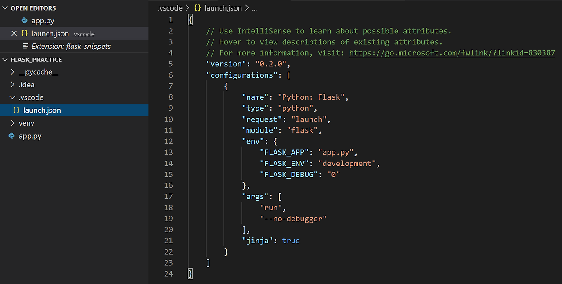Image resolution: width=562 pixels, height=284 pixels.
Task: Collapse the .vscode folder
Action: [12, 97]
